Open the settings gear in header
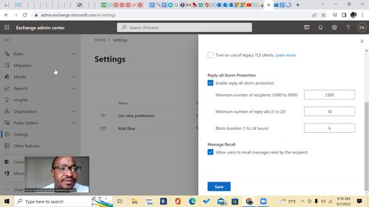Screen dimensions: 369x207 [x=334, y=28]
